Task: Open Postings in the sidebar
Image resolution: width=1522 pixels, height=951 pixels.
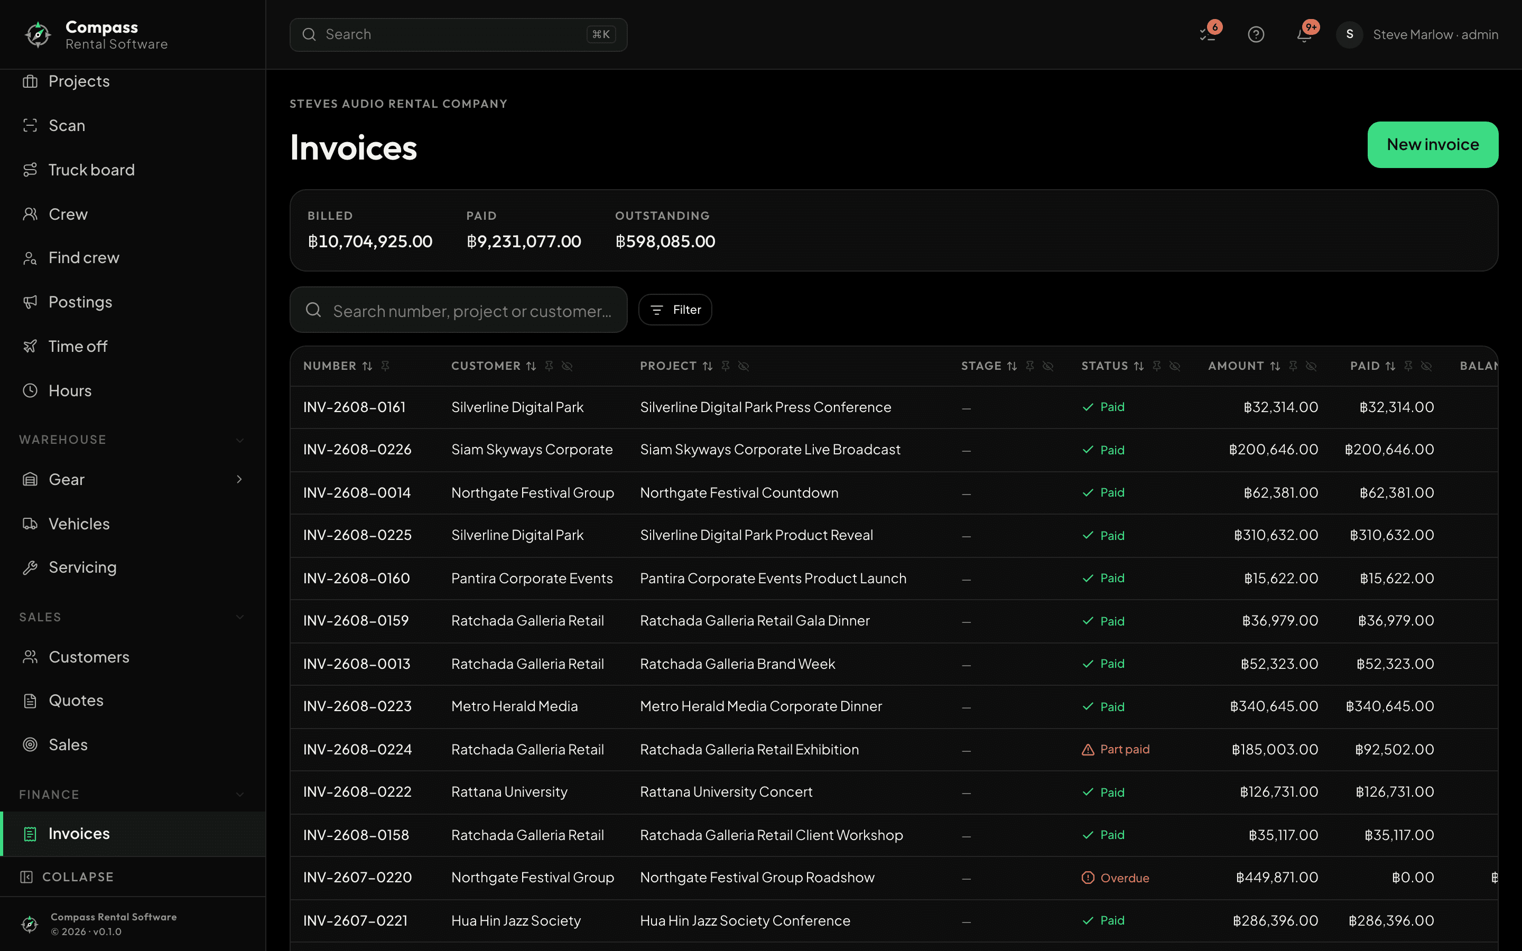Action: [x=133, y=302]
